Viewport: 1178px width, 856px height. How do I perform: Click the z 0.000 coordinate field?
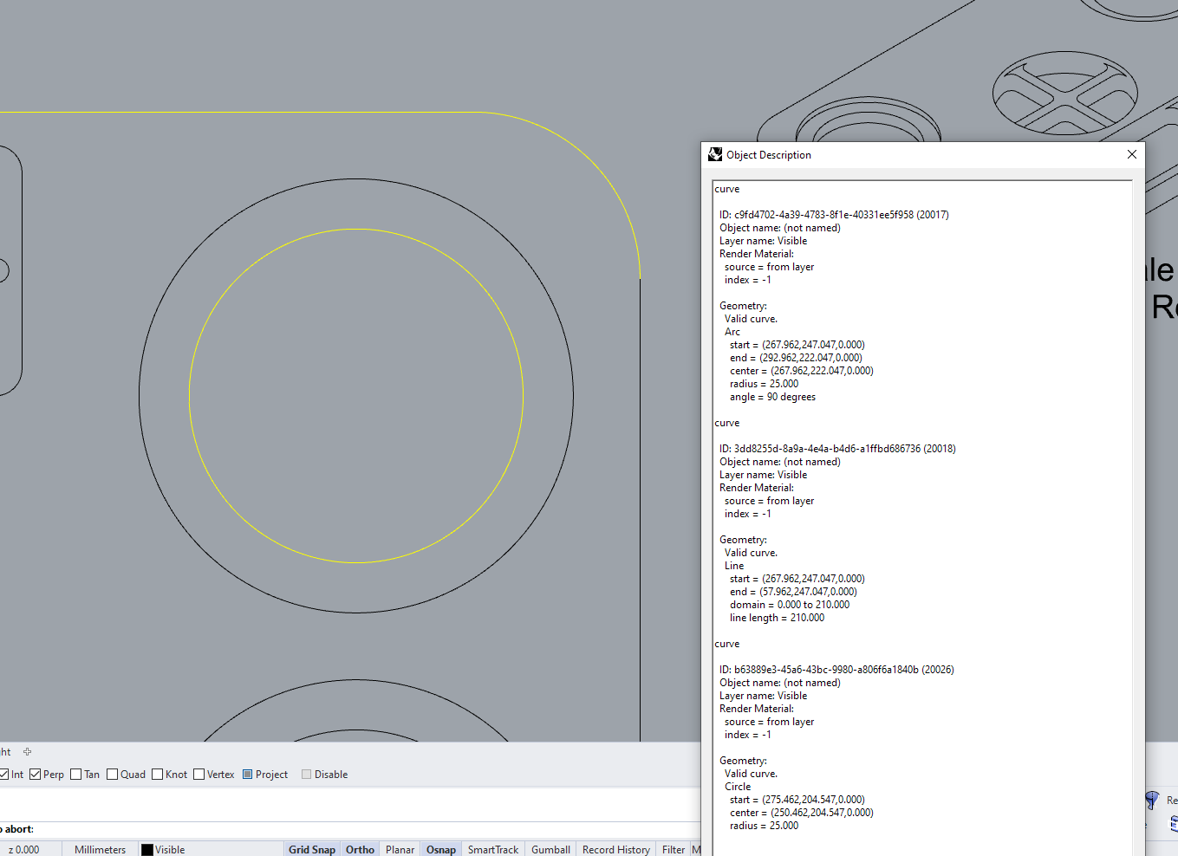pyautogui.click(x=24, y=849)
